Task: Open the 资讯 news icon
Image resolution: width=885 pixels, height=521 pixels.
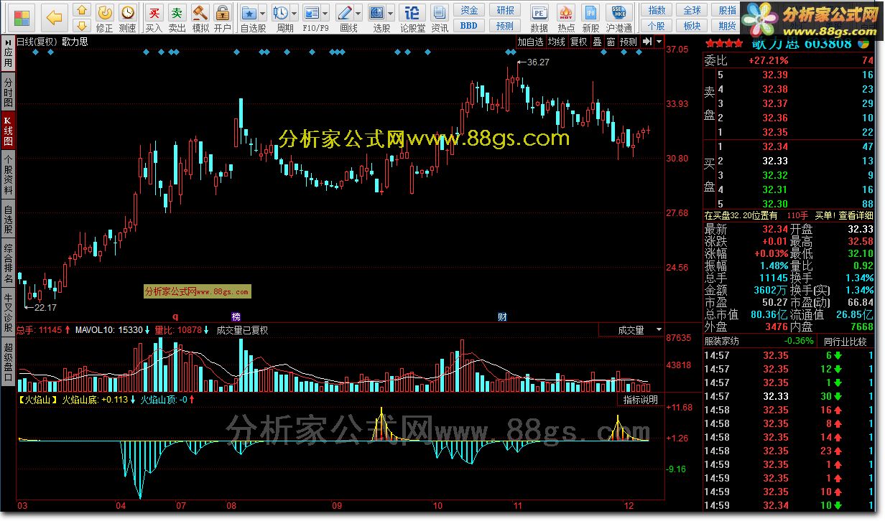Action: pos(440,13)
